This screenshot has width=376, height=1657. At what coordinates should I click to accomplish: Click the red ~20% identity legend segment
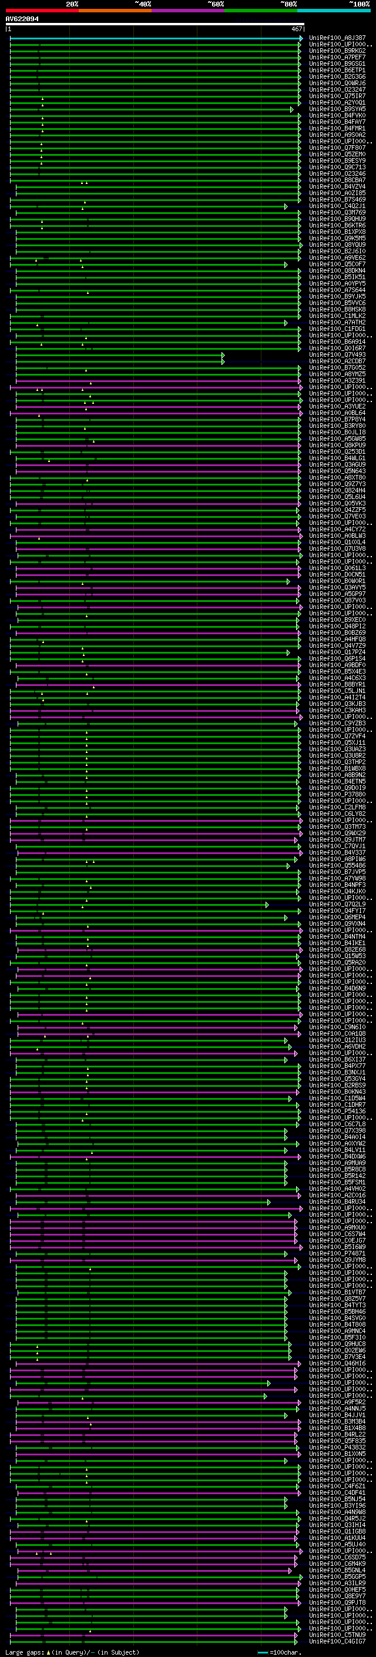[x=42, y=11]
